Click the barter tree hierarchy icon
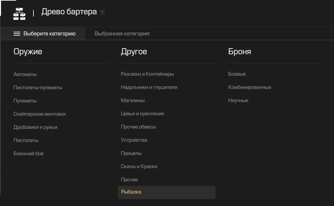Viewport: 334px width, 206px height. (x=19, y=14)
